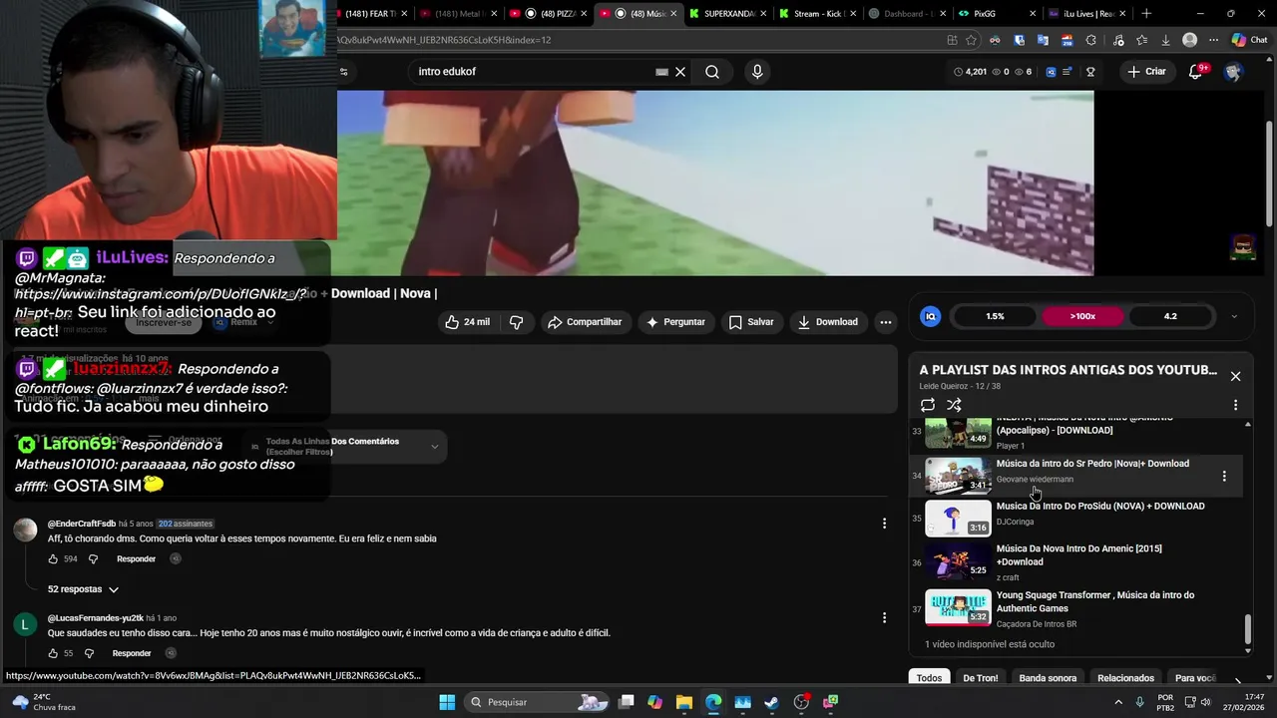Activate voice search microphone icon
This screenshot has width=1277, height=718.
[757, 72]
